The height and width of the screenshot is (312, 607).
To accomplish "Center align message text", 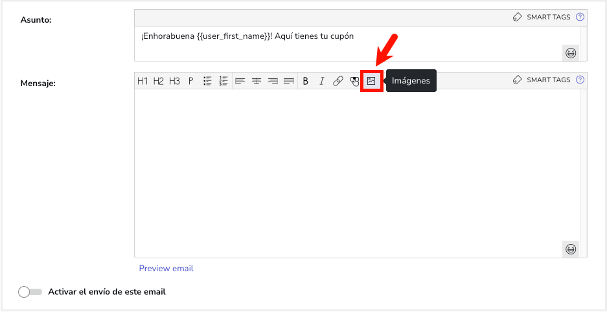I will coord(257,81).
